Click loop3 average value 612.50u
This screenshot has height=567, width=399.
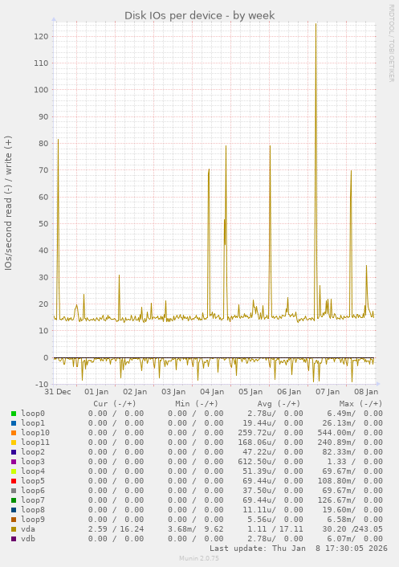click(257, 462)
